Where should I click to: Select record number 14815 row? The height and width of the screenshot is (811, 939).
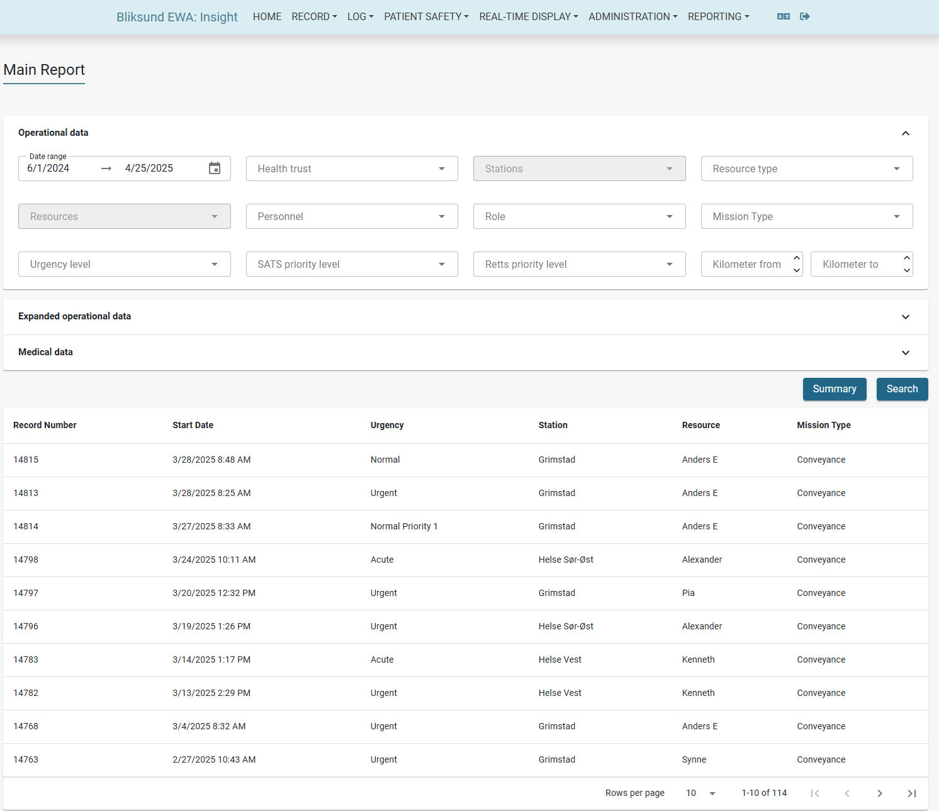466,460
